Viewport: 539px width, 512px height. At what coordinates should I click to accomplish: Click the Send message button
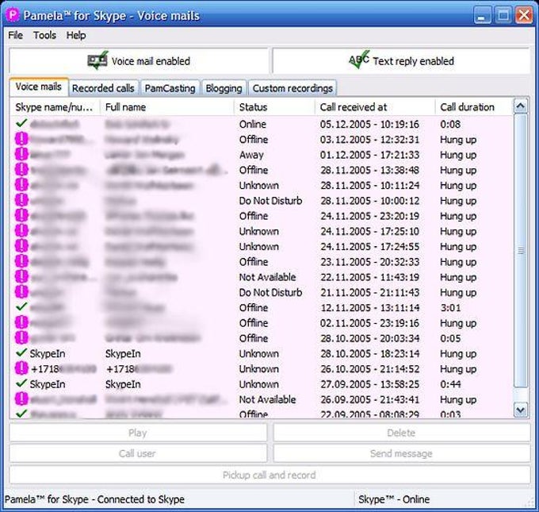[x=402, y=453]
